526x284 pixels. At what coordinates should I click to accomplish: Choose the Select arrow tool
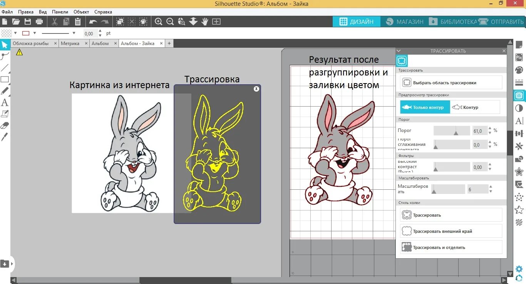tap(5, 45)
